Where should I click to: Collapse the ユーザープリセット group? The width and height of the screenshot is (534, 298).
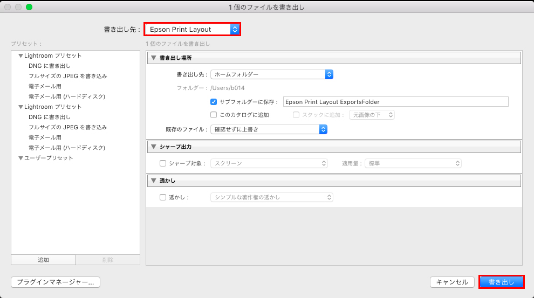point(20,158)
